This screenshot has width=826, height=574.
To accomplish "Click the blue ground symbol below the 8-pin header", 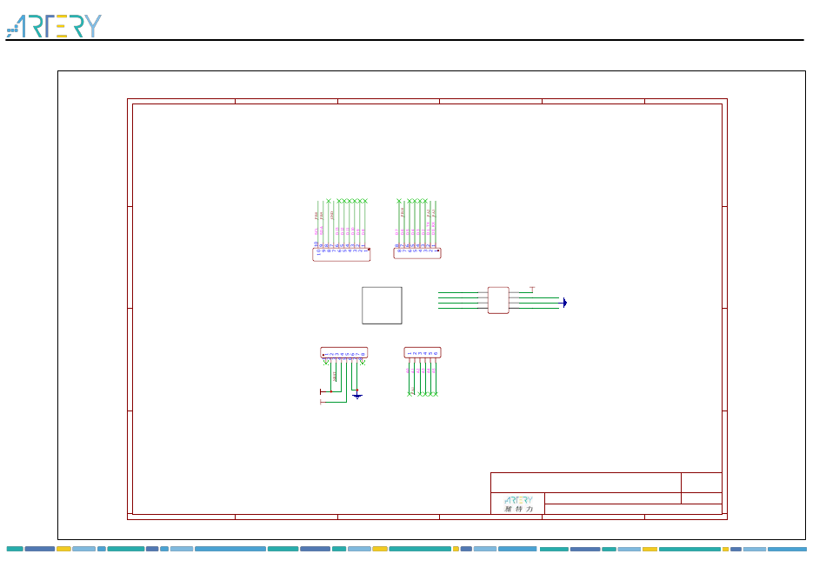I will click(357, 396).
